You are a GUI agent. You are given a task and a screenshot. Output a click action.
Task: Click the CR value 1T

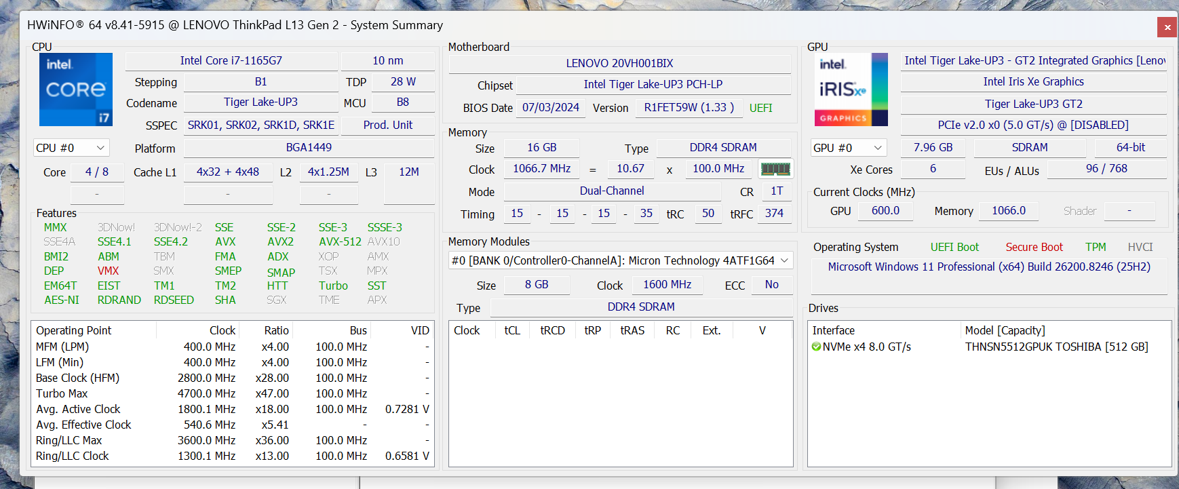(777, 191)
